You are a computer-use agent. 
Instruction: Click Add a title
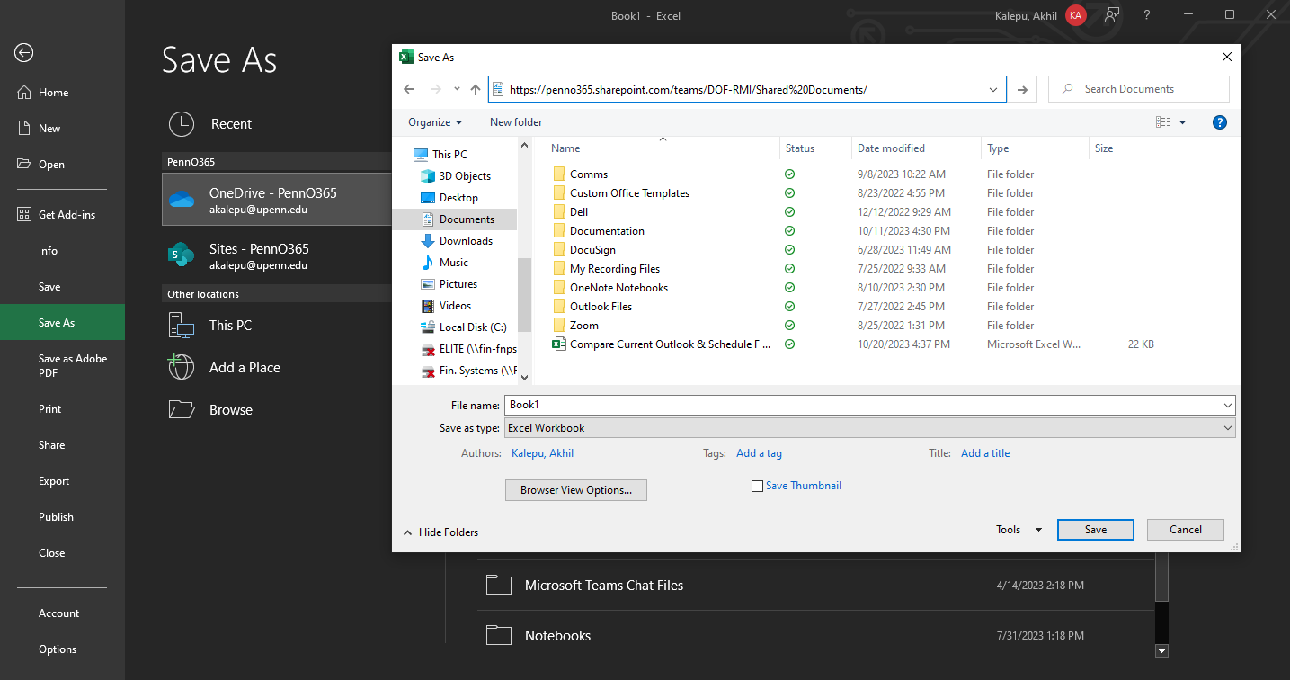point(985,453)
